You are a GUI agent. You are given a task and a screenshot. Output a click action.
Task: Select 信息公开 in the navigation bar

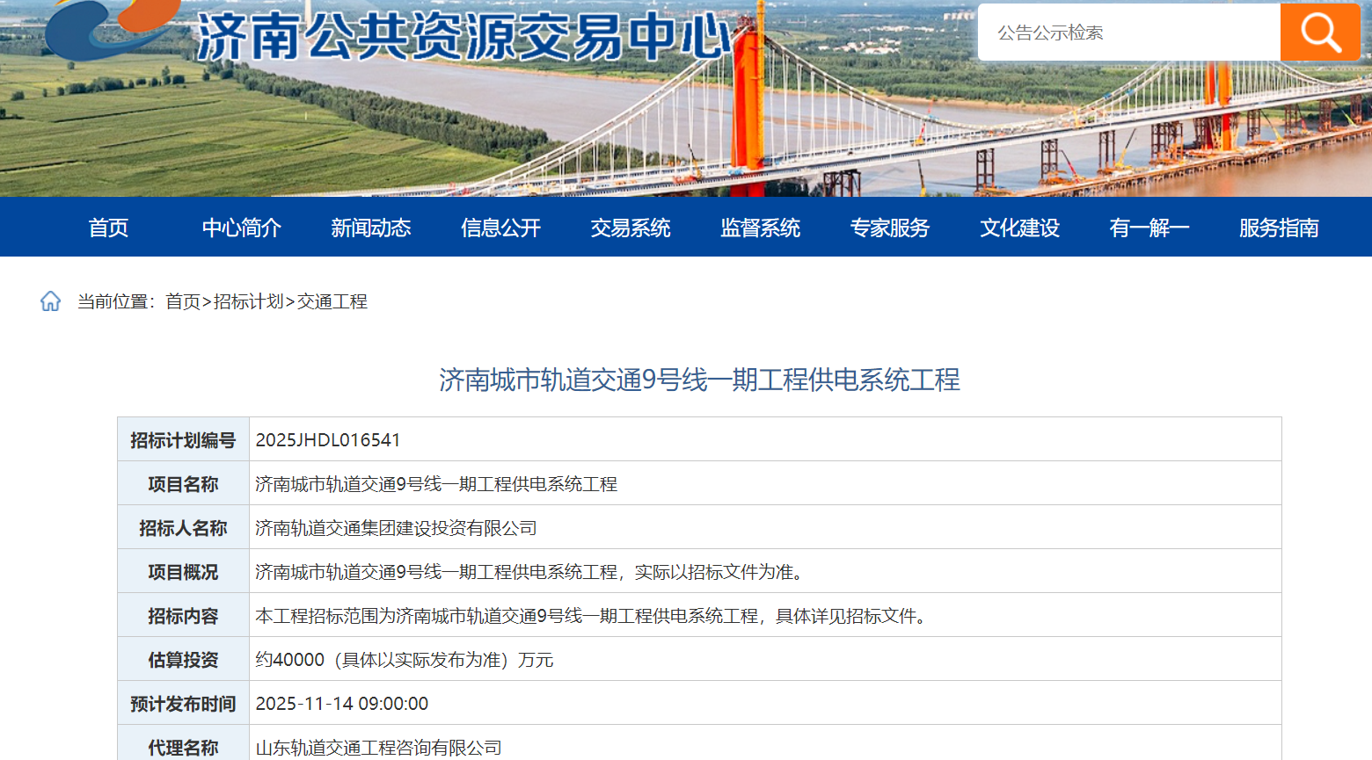[x=500, y=228]
